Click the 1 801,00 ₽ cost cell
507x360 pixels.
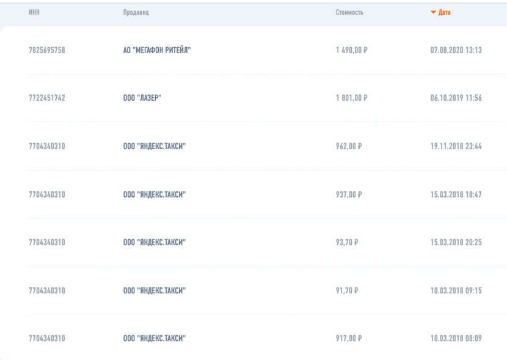pyautogui.click(x=351, y=98)
